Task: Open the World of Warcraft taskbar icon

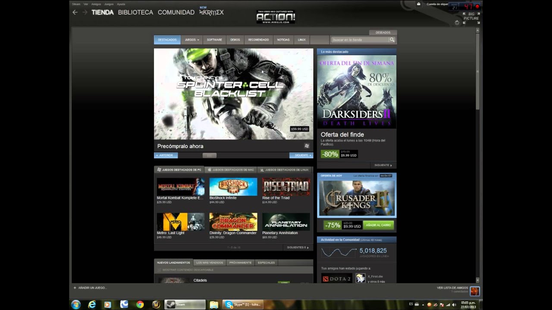Action: (x=156, y=304)
